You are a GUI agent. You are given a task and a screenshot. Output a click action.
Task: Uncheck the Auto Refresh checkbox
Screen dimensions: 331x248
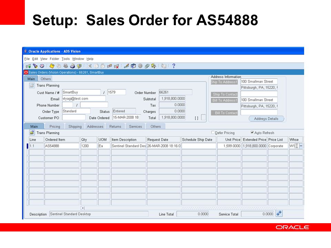pyautogui.click(x=252, y=132)
